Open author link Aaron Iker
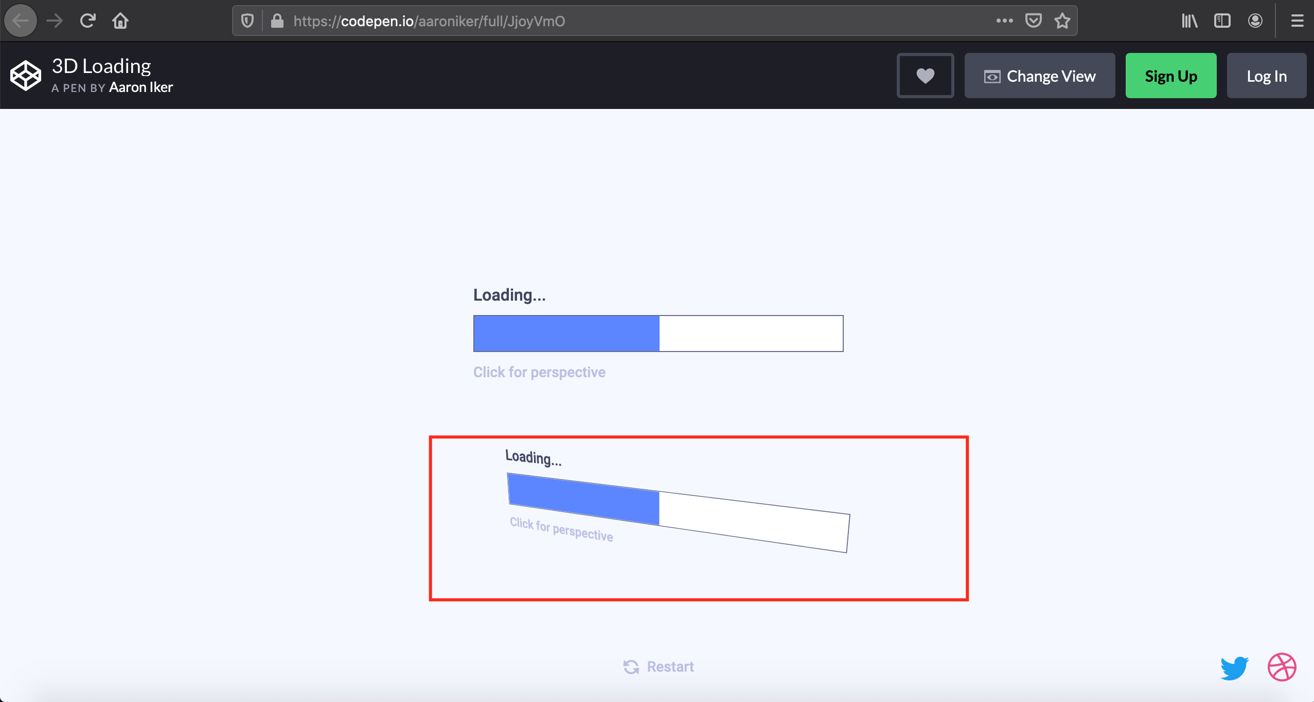 (x=140, y=87)
